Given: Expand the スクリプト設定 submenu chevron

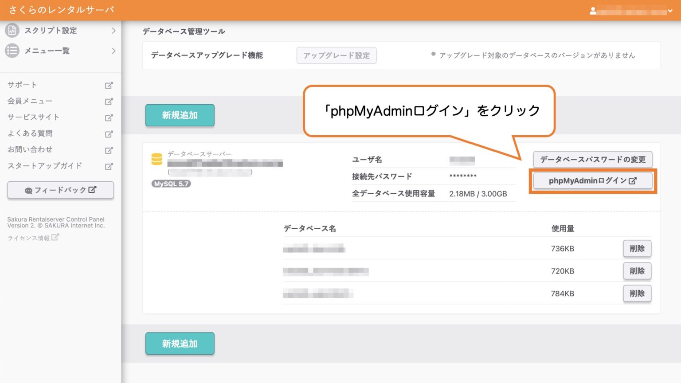Looking at the screenshot, I should (x=114, y=31).
